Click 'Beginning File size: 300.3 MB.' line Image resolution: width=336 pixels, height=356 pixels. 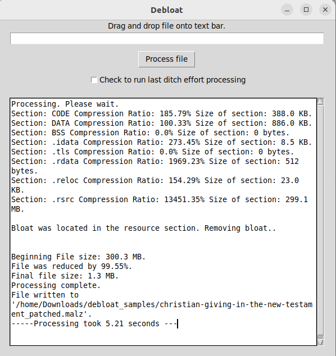78,257
